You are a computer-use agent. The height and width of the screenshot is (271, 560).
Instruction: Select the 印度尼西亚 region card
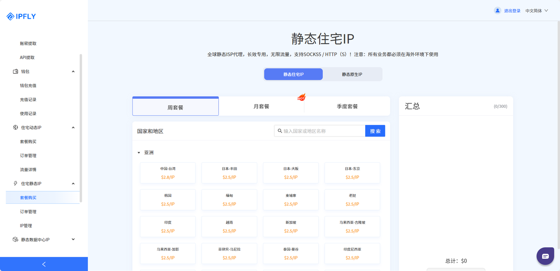coord(352,254)
